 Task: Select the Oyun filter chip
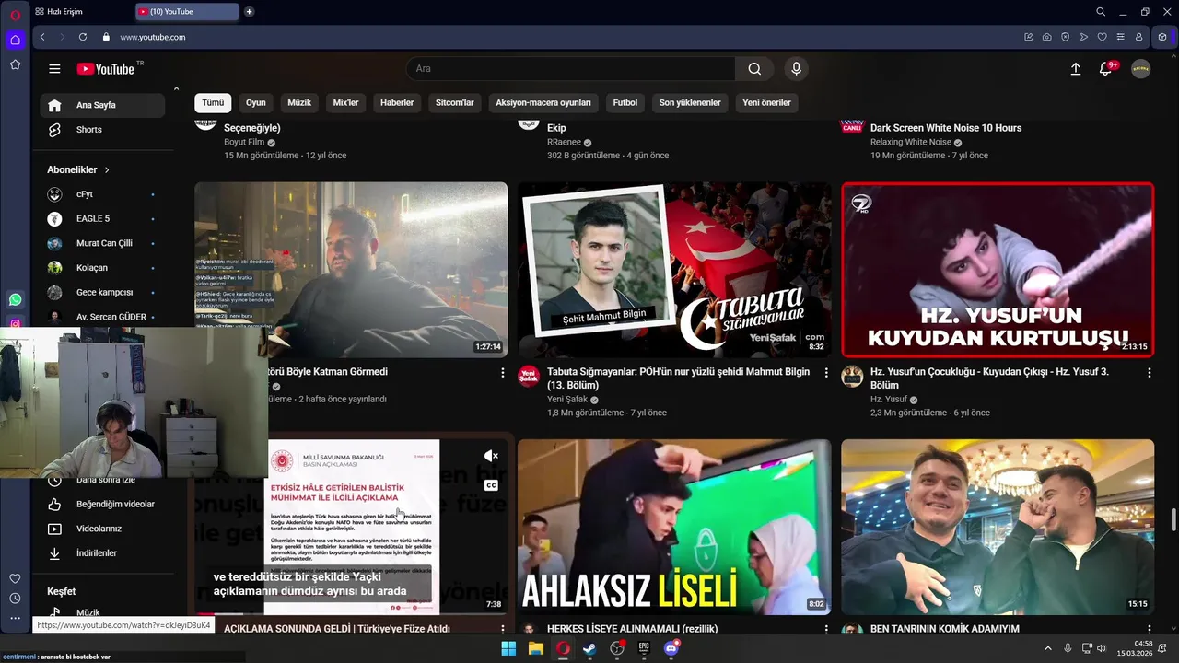(255, 103)
